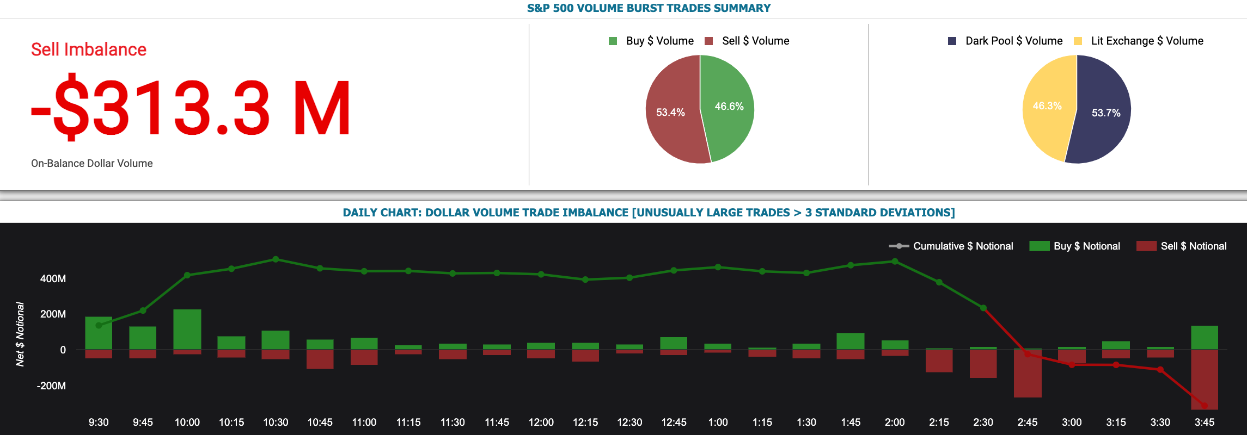
Task: Click the red sell bar at 3:45
Action: click(x=1205, y=380)
